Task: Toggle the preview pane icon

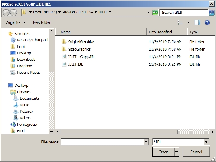Action: (x=197, y=22)
